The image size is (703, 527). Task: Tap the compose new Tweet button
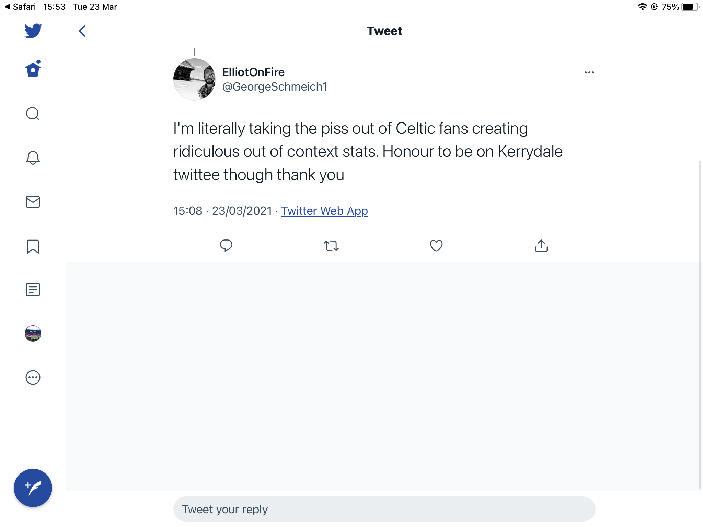[33, 488]
